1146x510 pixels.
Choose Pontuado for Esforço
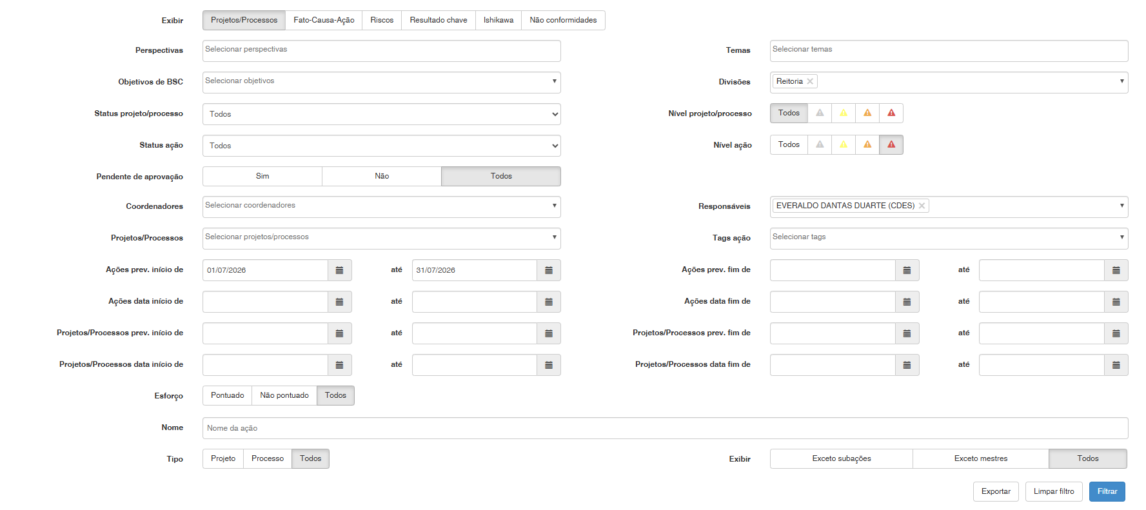tap(227, 395)
